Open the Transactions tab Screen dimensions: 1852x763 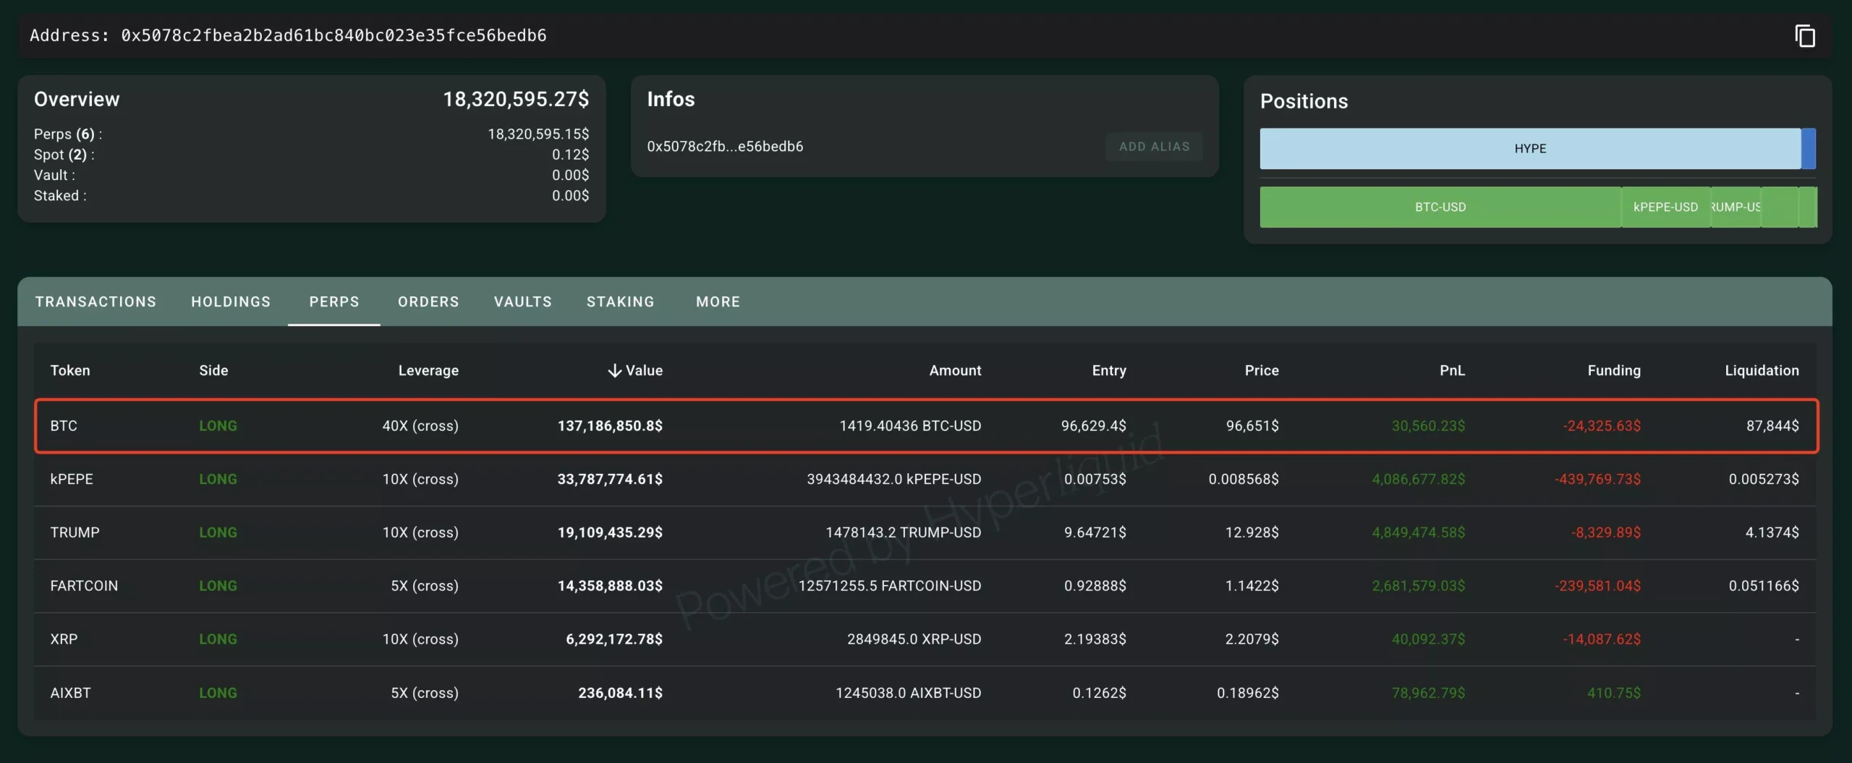pyautogui.click(x=95, y=302)
